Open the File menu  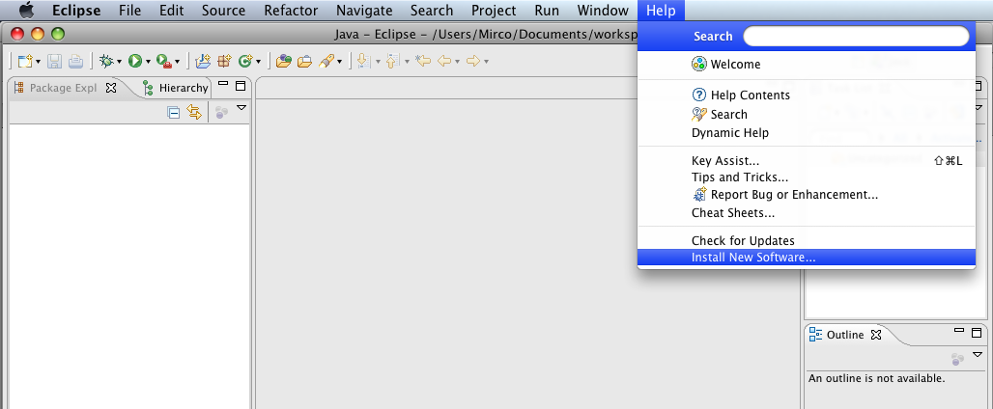(x=129, y=10)
